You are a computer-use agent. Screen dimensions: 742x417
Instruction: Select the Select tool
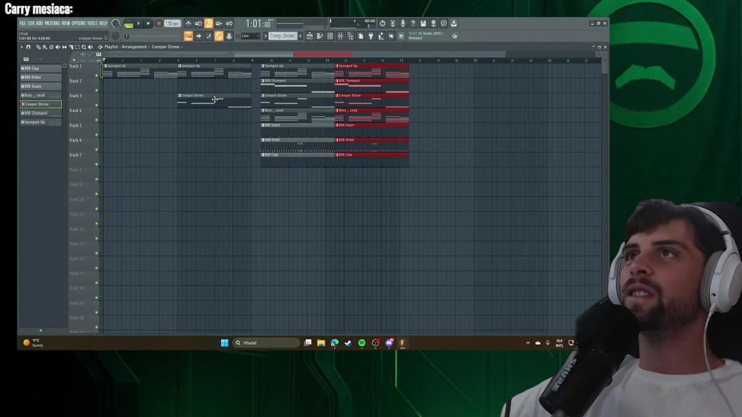coord(77,47)
